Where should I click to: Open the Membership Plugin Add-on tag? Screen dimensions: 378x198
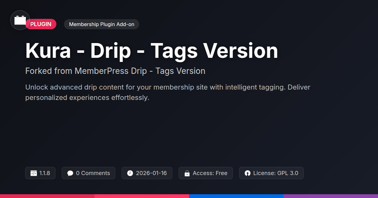[x=101, y=24]
